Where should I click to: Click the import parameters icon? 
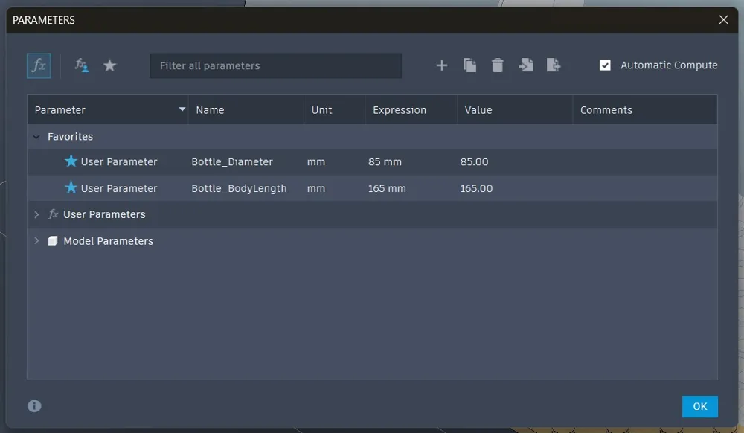coord(526,65)
